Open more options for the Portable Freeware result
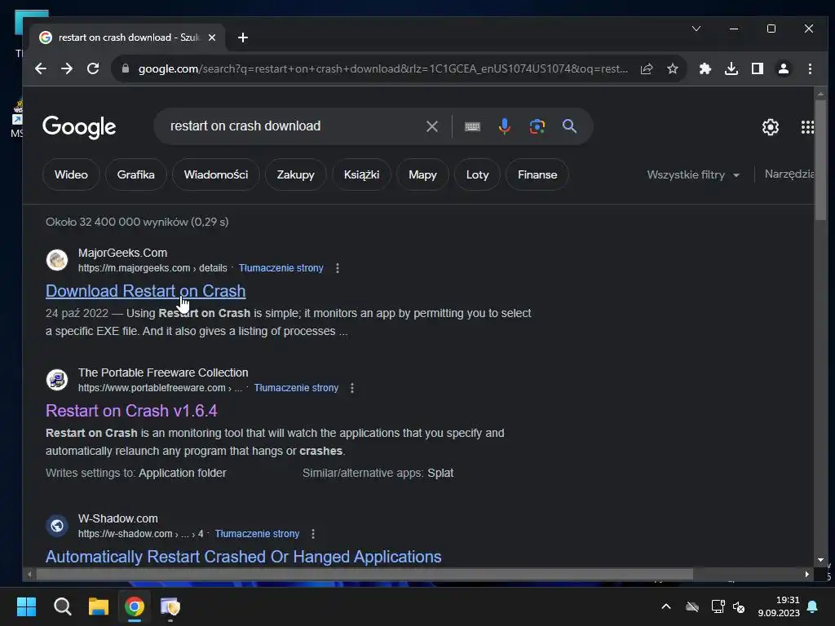The width and height of the screenshot is (835, 626). tap(352, 388)
